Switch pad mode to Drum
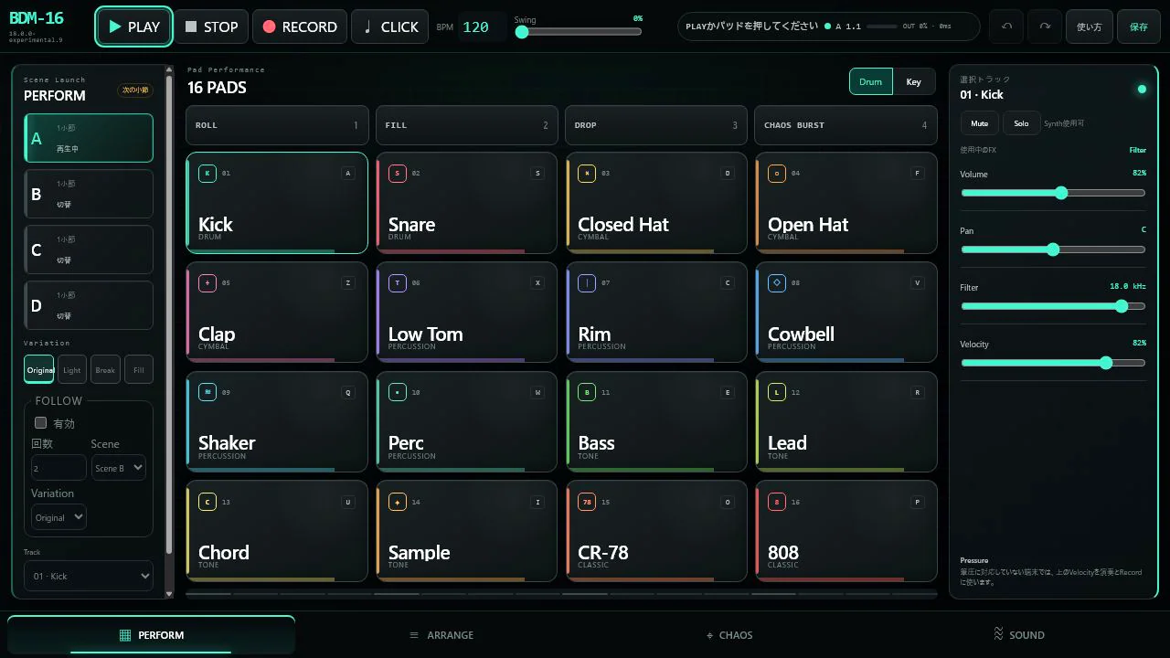This screenshot has height=658, width=1170. pos(871,81)
